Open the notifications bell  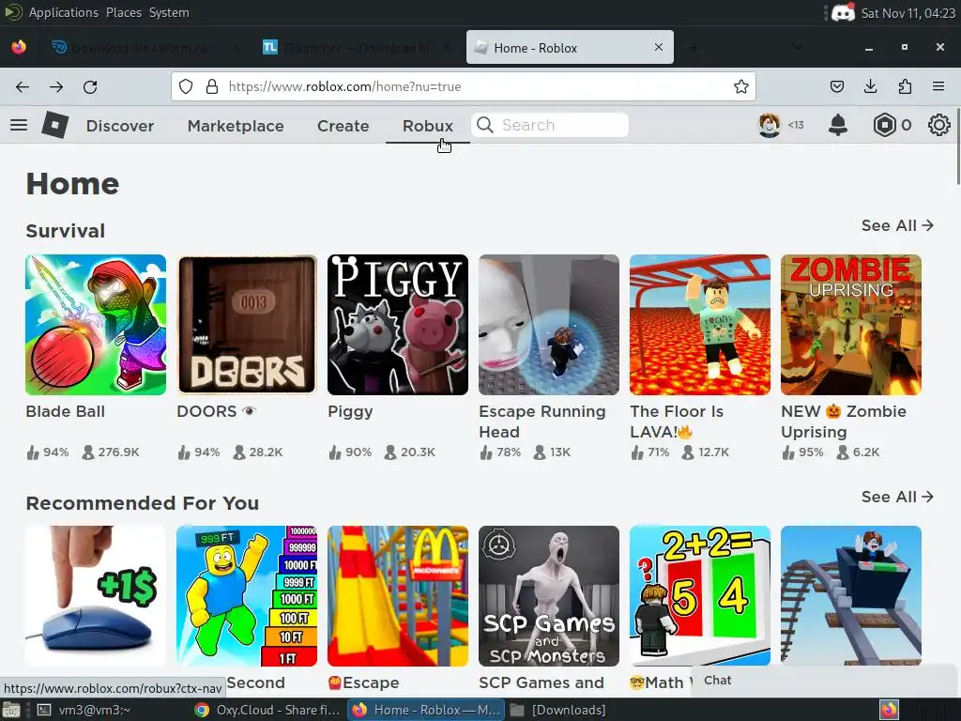point(838,125)
